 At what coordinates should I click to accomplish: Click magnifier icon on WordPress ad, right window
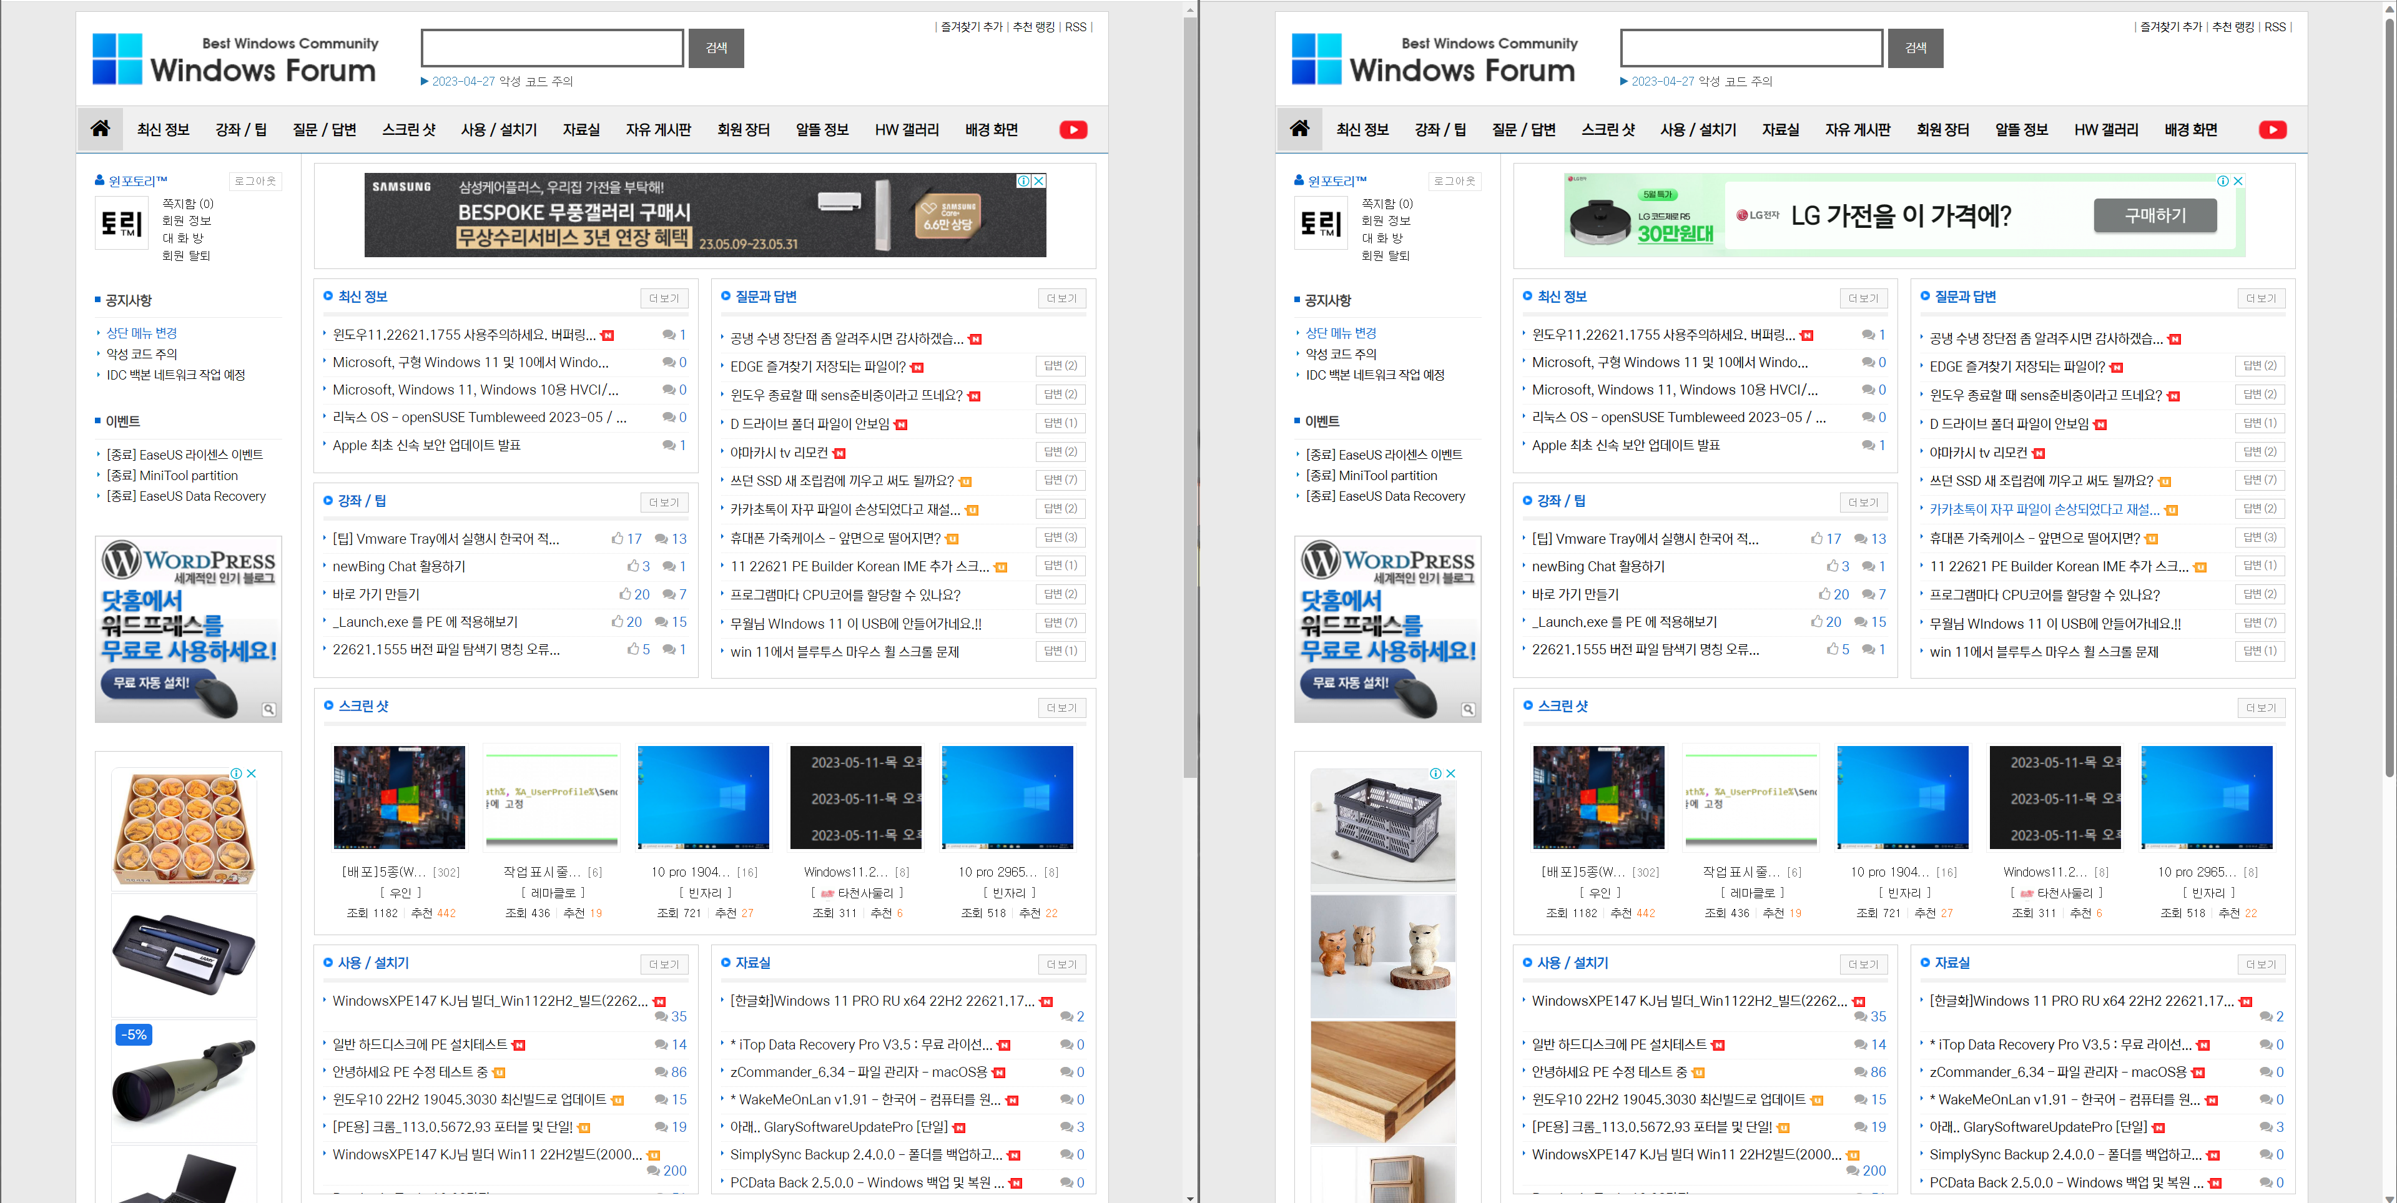[1469, 710]
